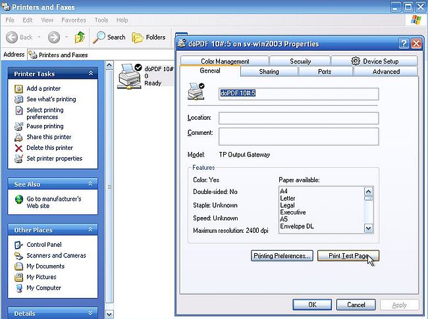The width and height of the screenshot is (428, 319).
Task: Click the My Computer icon
Action: pos(19,288)
